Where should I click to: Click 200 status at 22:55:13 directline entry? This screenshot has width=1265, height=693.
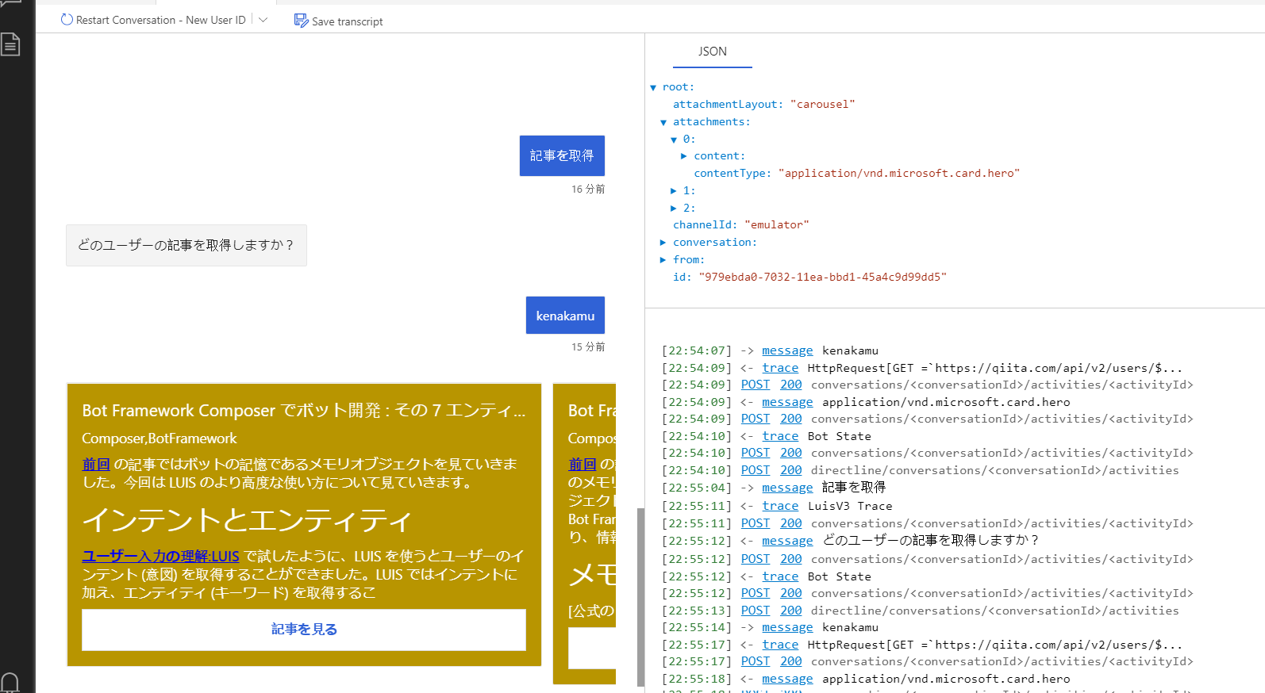pyautogui.click(x=791, y=611)
